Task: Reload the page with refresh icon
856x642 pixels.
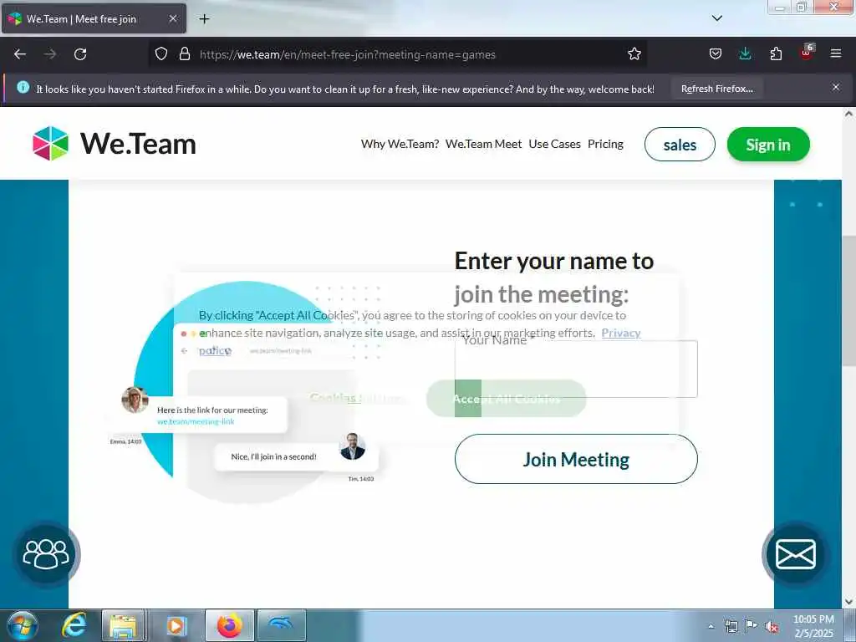Action: 80,54
